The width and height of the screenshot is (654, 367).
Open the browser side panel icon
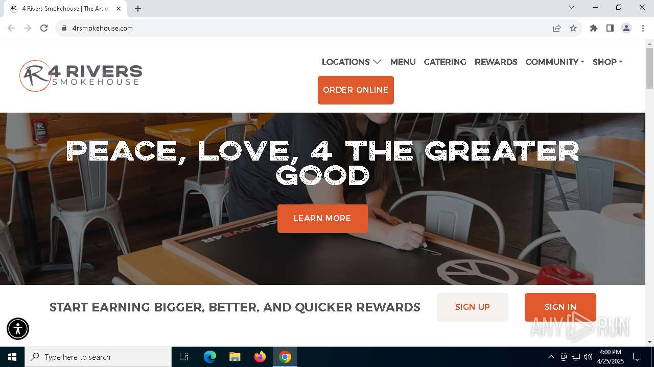pos(610,28)
